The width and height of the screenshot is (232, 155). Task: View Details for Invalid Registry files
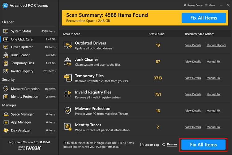point(193,94)
